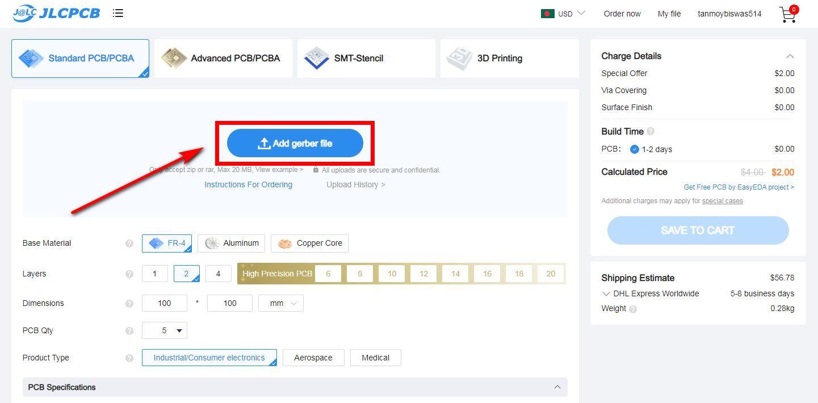Choose 12 layers high precision option
Screen dimensions: 818x403
coord(423,274)
